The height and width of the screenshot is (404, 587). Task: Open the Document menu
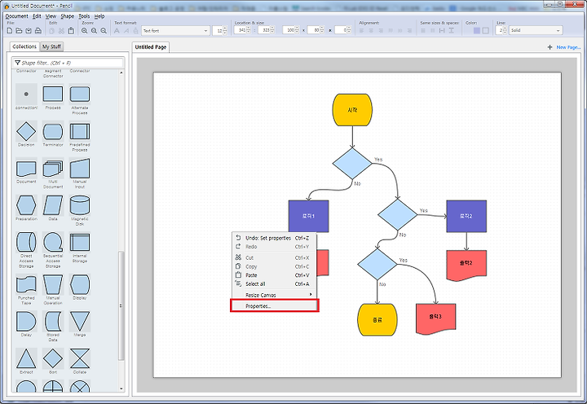[16, 16]
